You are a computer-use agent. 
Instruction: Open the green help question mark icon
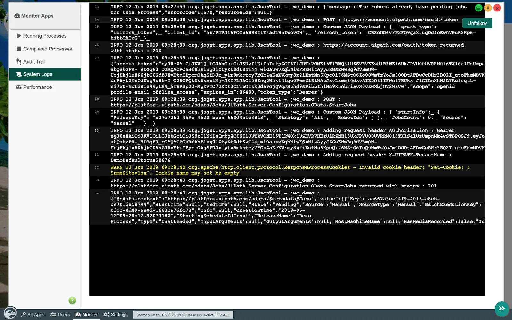click(72, 300)
